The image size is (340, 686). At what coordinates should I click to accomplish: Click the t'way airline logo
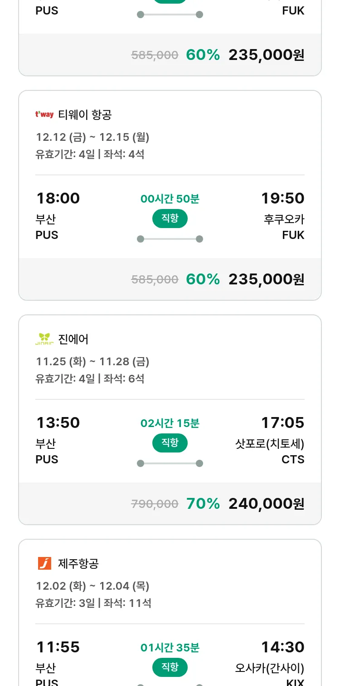44,114
